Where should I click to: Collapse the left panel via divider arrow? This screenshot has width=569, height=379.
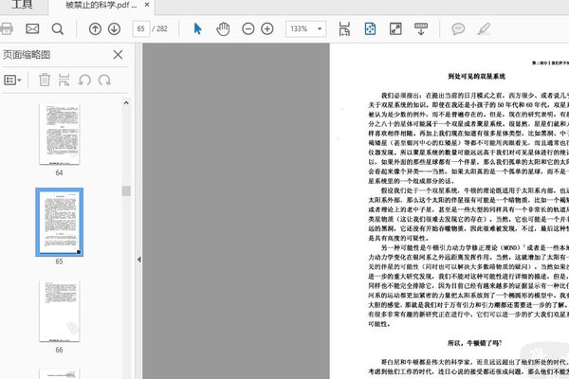click(x=138, y=259)
